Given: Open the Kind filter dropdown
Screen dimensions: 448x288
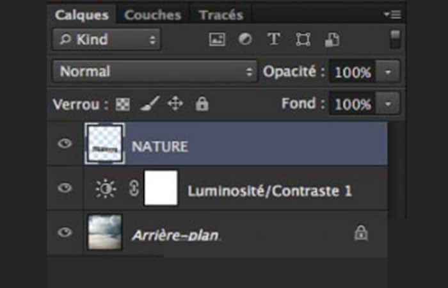Looking at the screenshot, I should tap(106, 40).
